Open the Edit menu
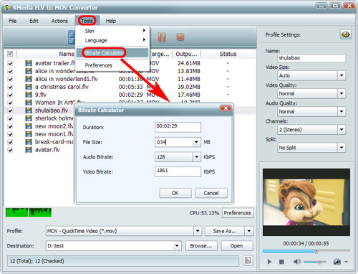Image resolution: width=358 pixels, height=274 pixels. click(34, 21)
